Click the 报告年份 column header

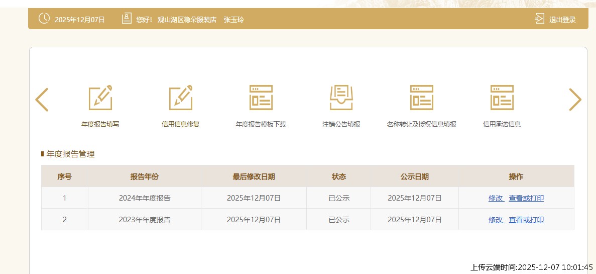[x=145, y=176]
